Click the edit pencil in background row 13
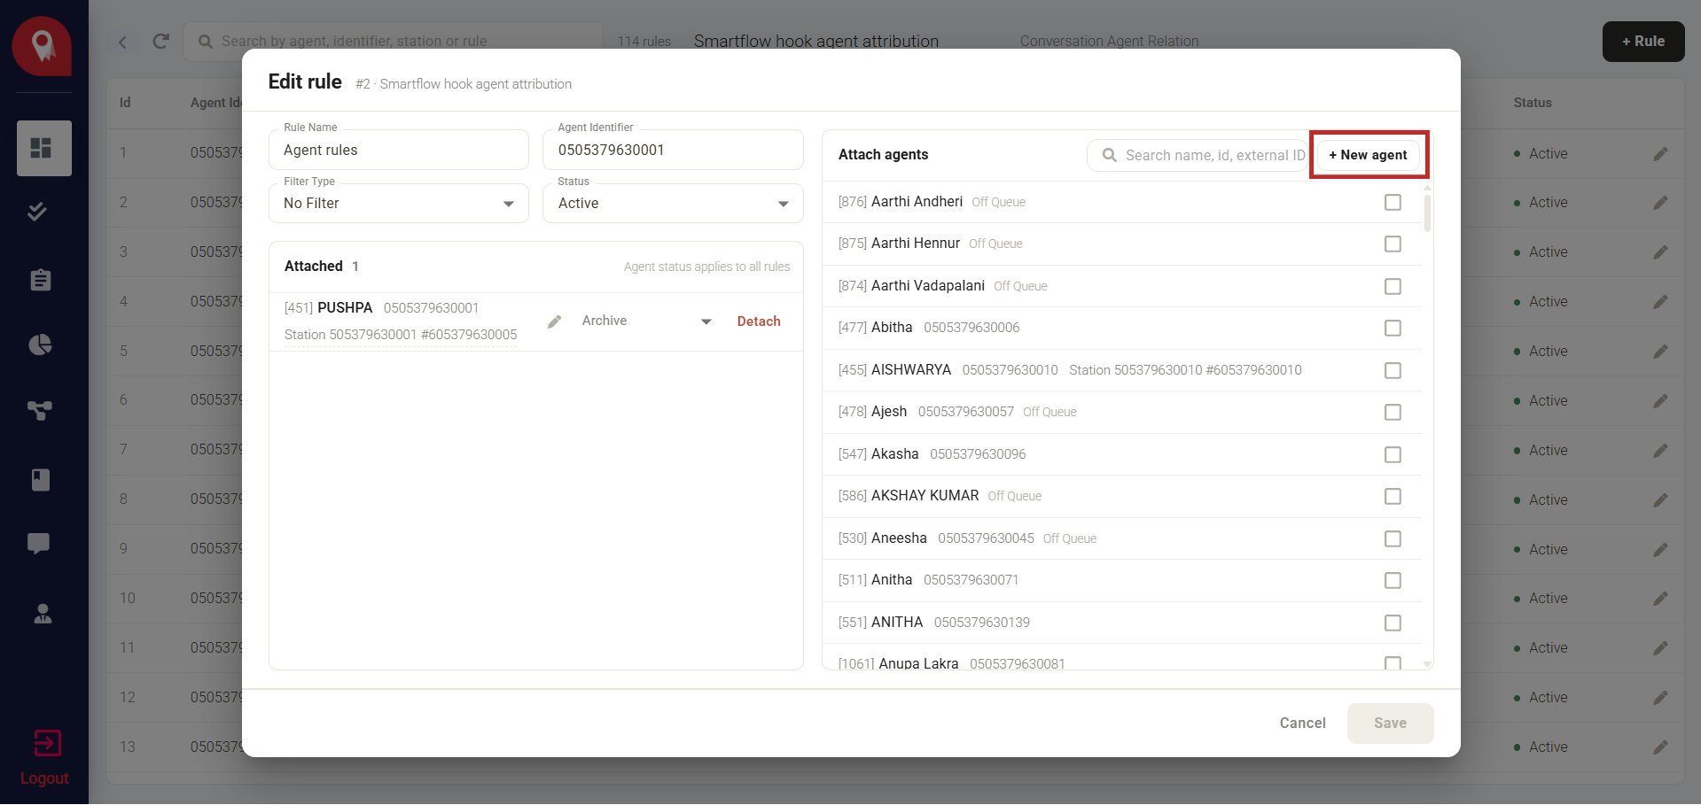This screenshot has height=805, width=1701. [1660, 747]
